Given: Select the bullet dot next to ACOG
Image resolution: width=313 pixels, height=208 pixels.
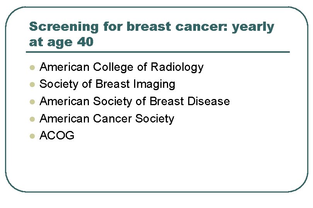Looking at the screenshot, I should point(32,136).
